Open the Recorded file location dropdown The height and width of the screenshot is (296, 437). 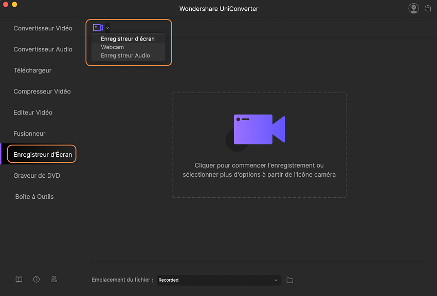pyautogui.click(x=219, y=280)
